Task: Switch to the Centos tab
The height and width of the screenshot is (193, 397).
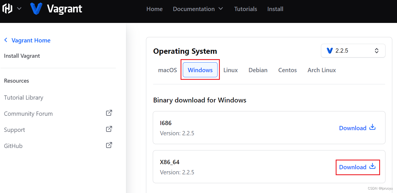Action: pos(287,70)
